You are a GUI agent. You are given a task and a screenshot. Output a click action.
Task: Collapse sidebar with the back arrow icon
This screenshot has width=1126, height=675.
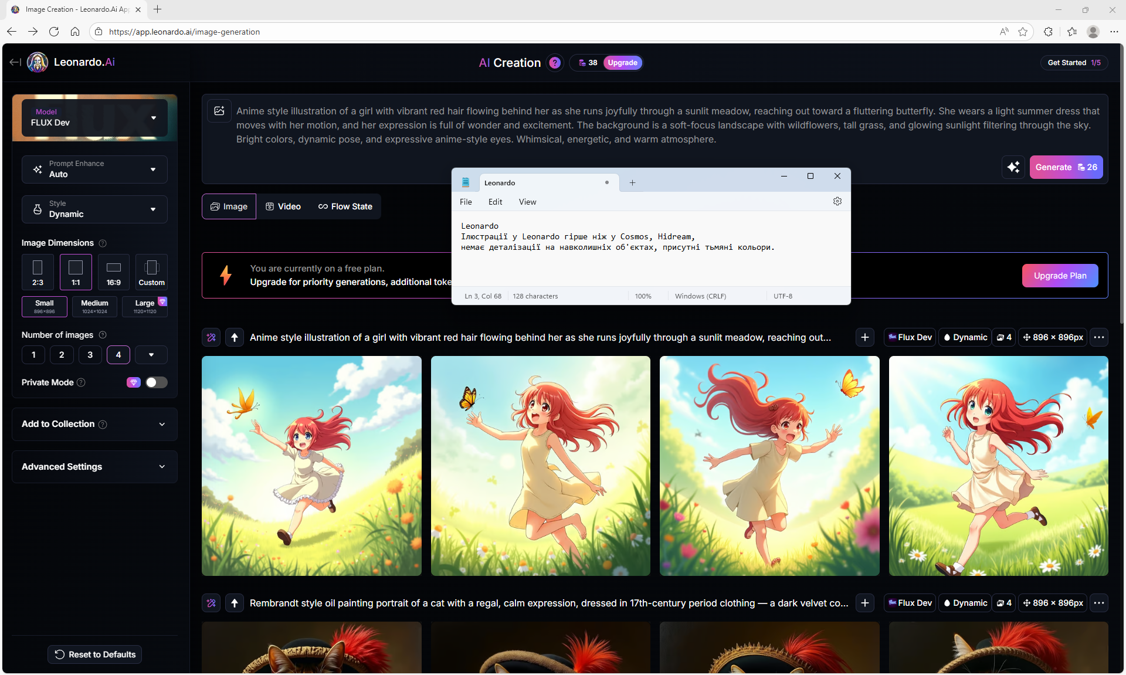[x=15, y=62]
